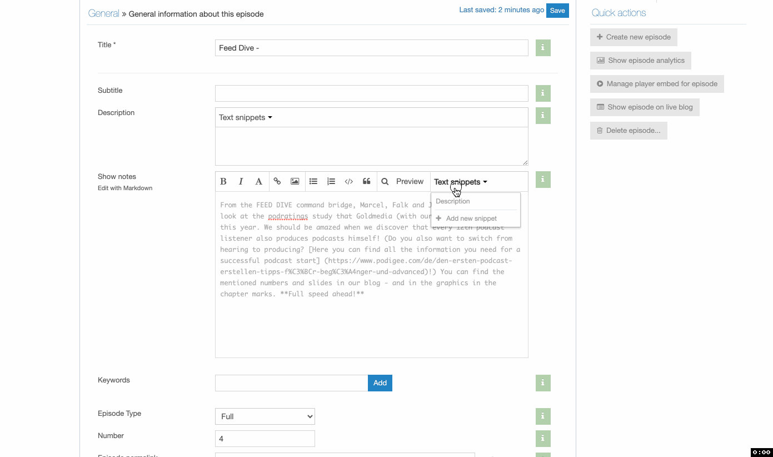The width and height of the screenshot is (773, 457).
Task: Apply bold formatting in show notes
Action: [223, 181]
